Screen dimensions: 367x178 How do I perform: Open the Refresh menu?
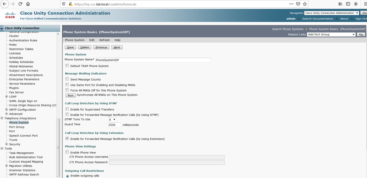coord(104,40)
